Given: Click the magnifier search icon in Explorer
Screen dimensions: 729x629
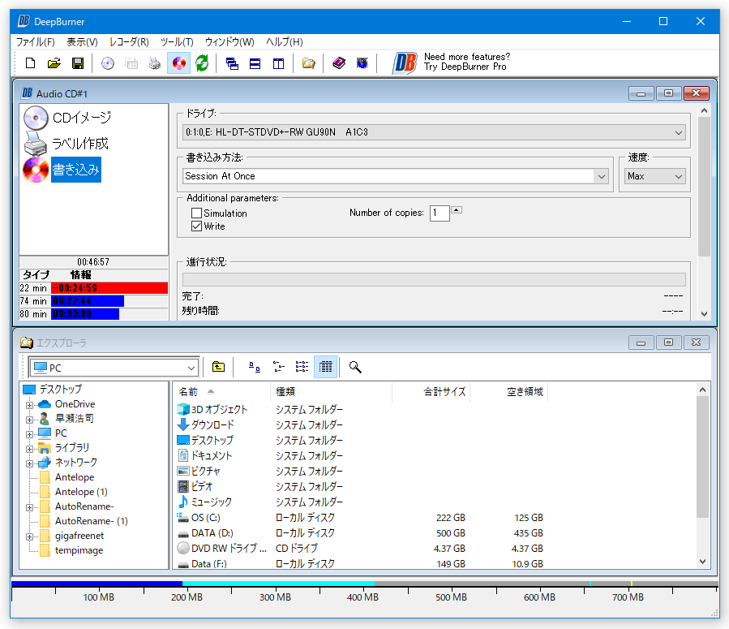Looking at the screenshot, I should pos(355,367).
